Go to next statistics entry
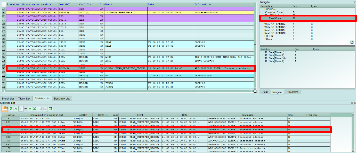Image resolution: width=357 pixels, height=153 pixels. [30, 109]
